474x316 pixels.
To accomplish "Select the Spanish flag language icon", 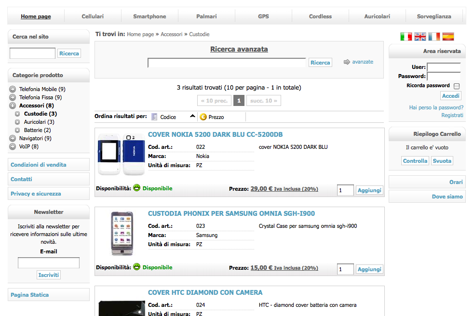I will click(448, 37).
